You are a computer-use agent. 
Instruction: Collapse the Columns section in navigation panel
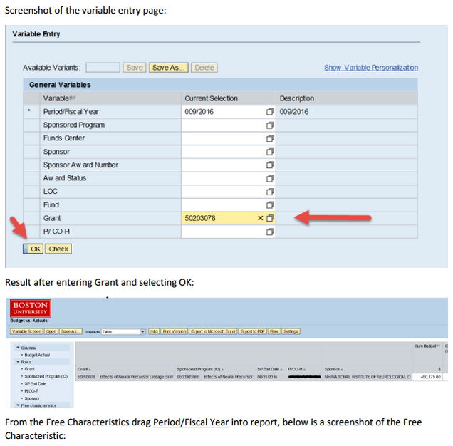click(18, 348)
